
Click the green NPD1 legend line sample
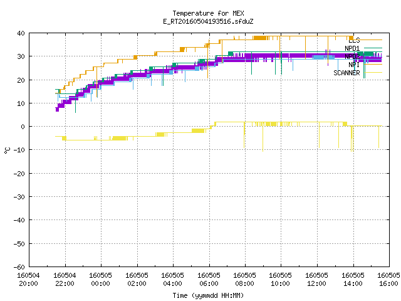click(x=373, y=48)
